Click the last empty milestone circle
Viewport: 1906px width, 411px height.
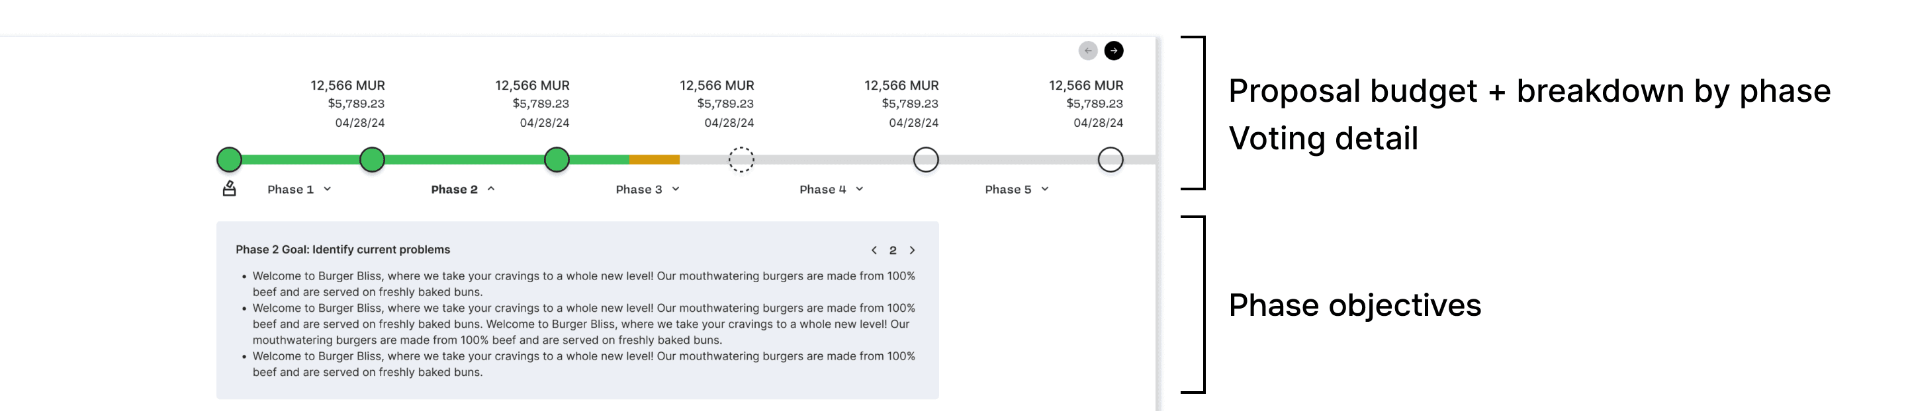coord(1110,160)
